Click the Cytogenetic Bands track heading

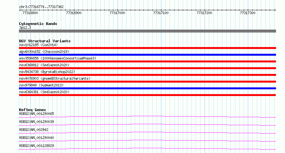38,24
